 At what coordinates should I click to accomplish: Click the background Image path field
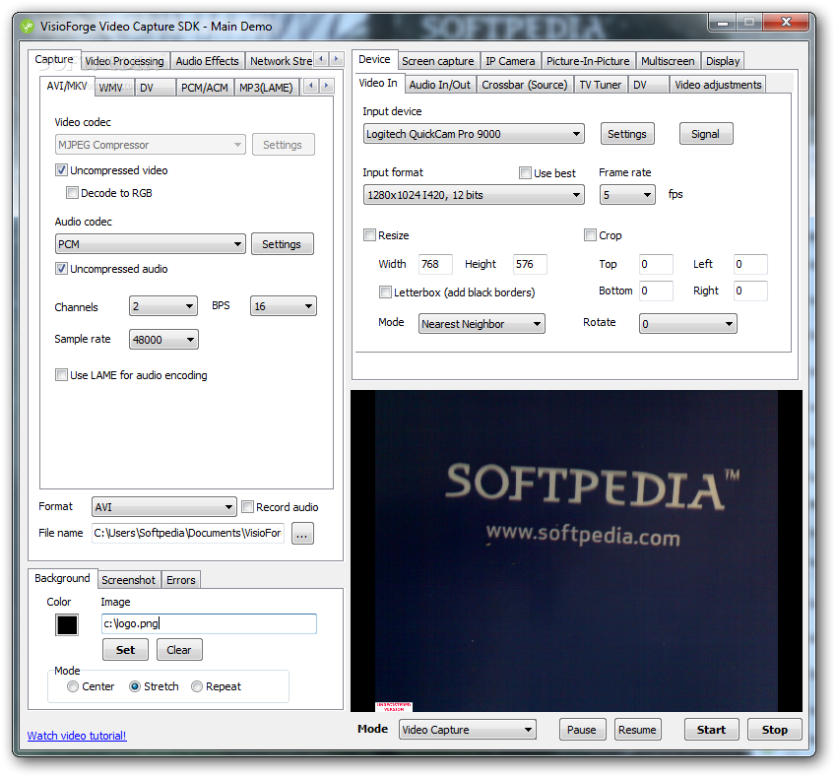[209, 624]
